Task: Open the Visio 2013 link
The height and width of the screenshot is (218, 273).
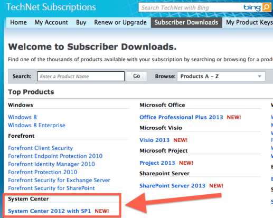Action: click(155, 140)
